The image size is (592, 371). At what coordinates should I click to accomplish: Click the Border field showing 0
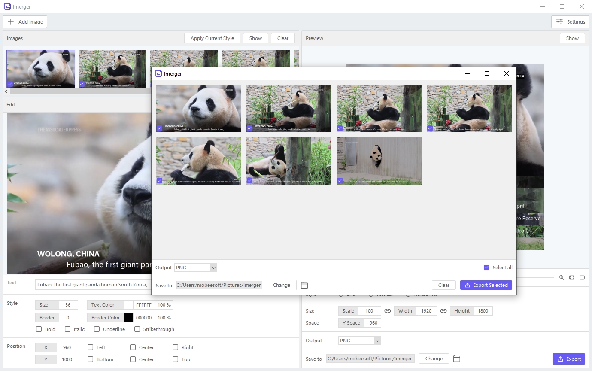[x=68, y=318]
